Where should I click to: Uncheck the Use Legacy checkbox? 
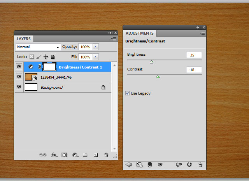[x=128, y=93]
